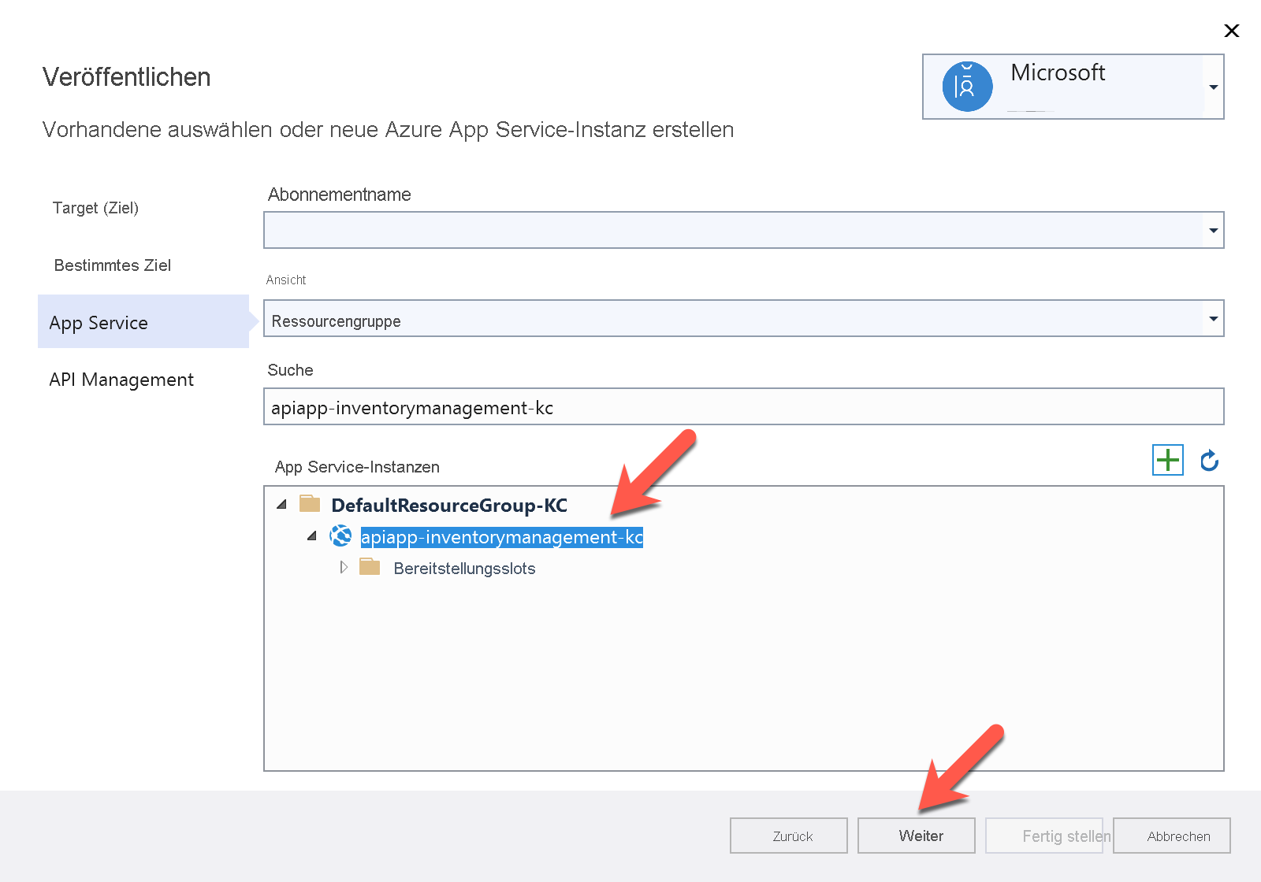Select the apiapp-inventorymanagement-kc tree item
The width and height of the screenshot is (1261, 882).
click(x=502, y=537)
